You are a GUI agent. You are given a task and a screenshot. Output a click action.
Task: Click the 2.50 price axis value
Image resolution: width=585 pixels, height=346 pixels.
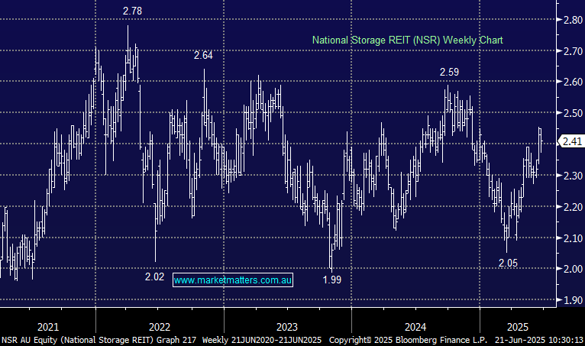click(x=573, y=113)
